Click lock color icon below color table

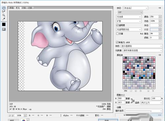click(141, 91)
